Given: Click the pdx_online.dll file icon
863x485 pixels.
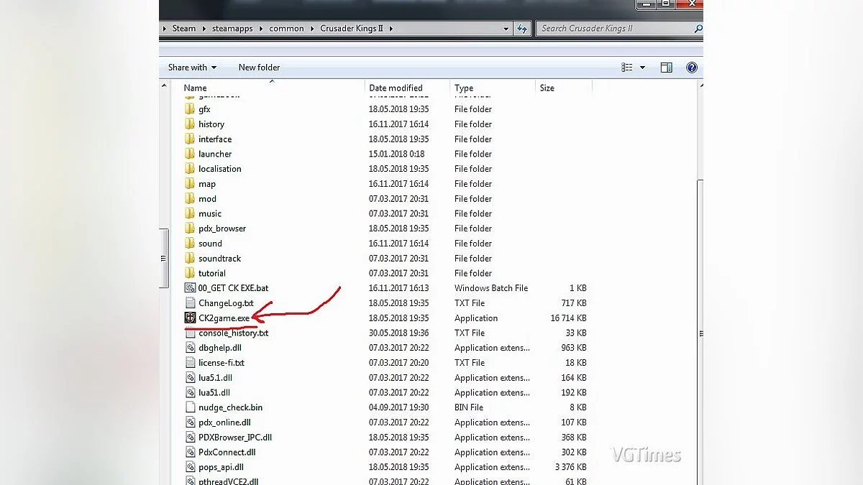Looking at the screenshot, I should (x=190, y=422).
